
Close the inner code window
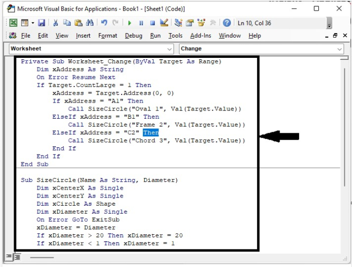(345, 36)
